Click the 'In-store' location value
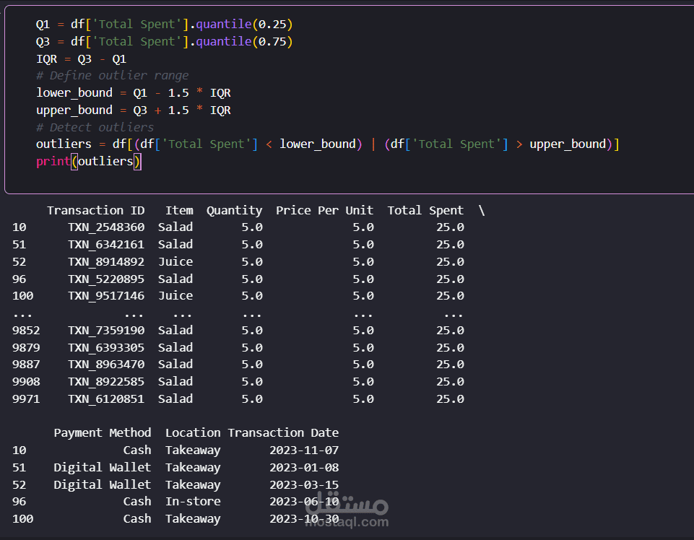This screenshot has height=540, width=694. (x=193, y=501)
